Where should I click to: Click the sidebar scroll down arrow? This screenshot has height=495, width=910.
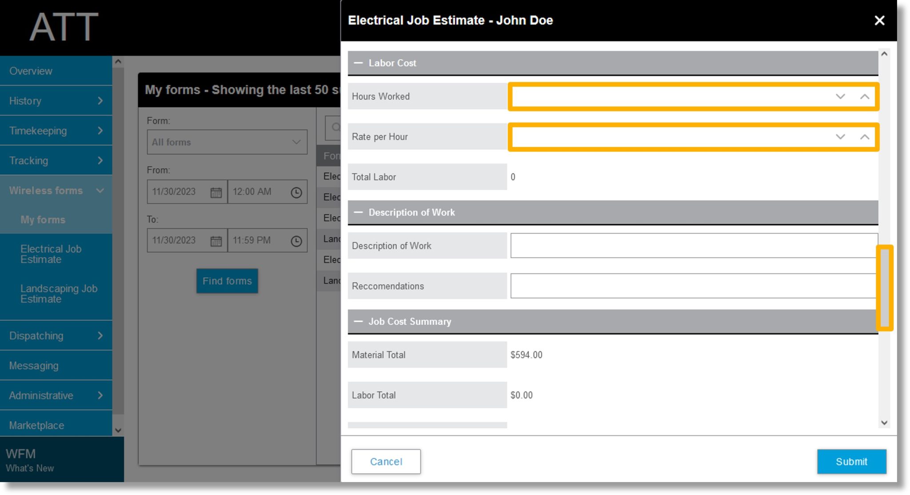[118, 430]
